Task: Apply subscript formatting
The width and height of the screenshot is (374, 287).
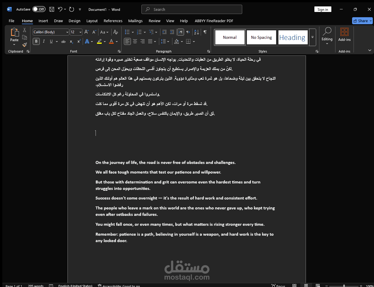Action: (x=71, y=41)
